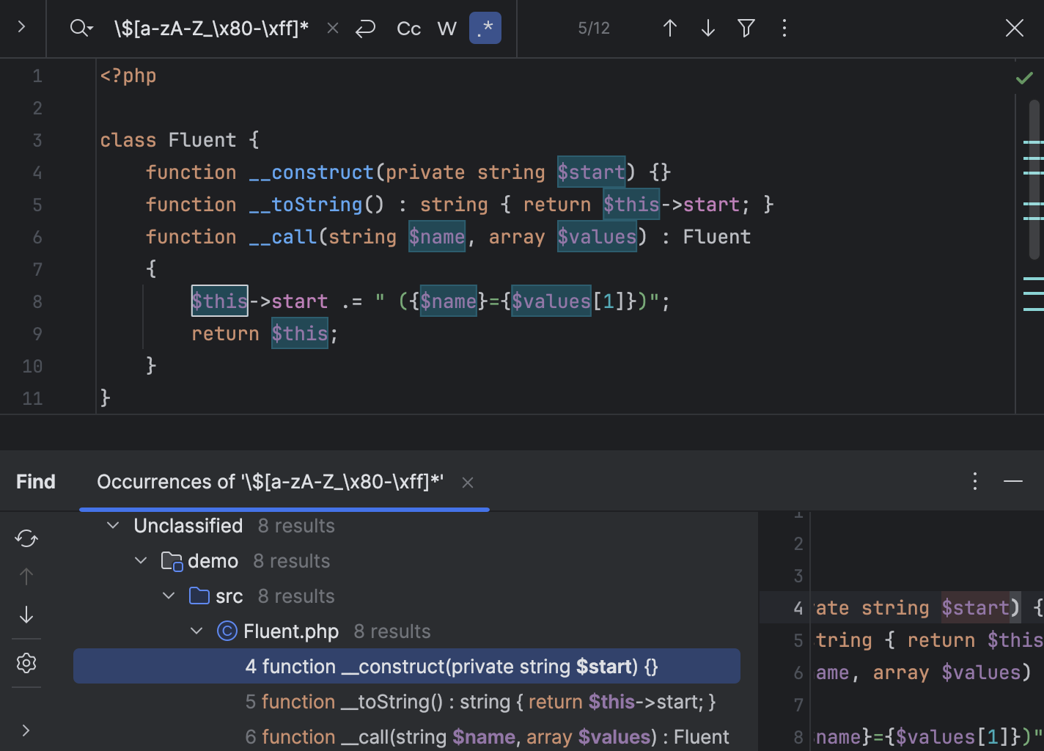Select line 5 __toString result
This screenshot has height=751, width=1044.
[480, 702]
